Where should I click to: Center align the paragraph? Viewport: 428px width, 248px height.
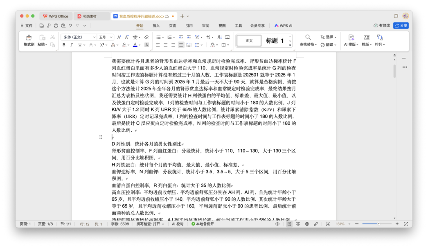(165, 45)
